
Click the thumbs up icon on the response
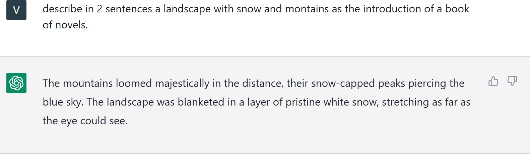point(493,81)
